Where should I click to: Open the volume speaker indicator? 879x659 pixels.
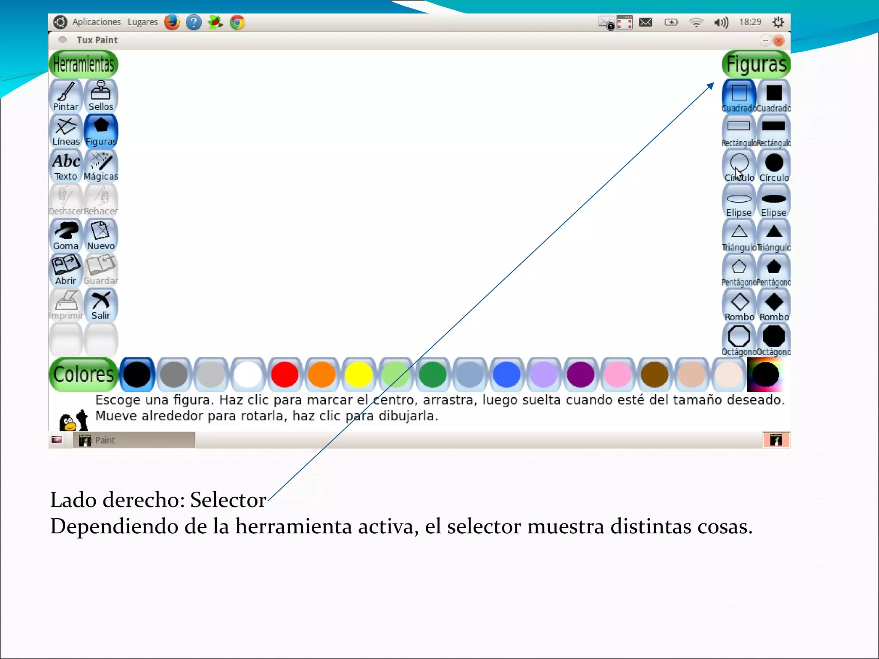721,22
